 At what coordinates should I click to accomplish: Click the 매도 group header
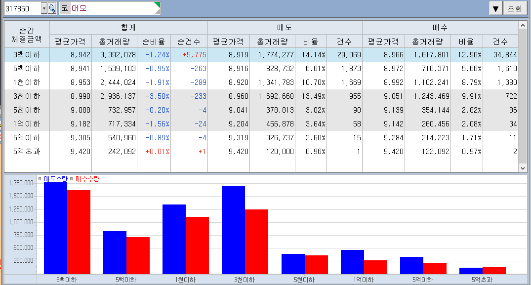[285, 28]
